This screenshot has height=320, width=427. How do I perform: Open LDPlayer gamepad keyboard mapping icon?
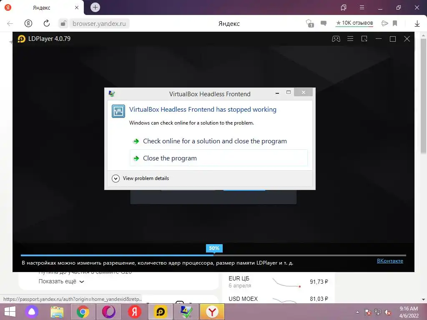[x=336, y=39]
